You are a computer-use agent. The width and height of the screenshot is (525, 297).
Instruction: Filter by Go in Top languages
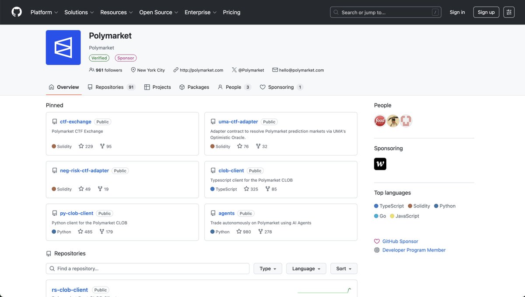tap(380, 216)
